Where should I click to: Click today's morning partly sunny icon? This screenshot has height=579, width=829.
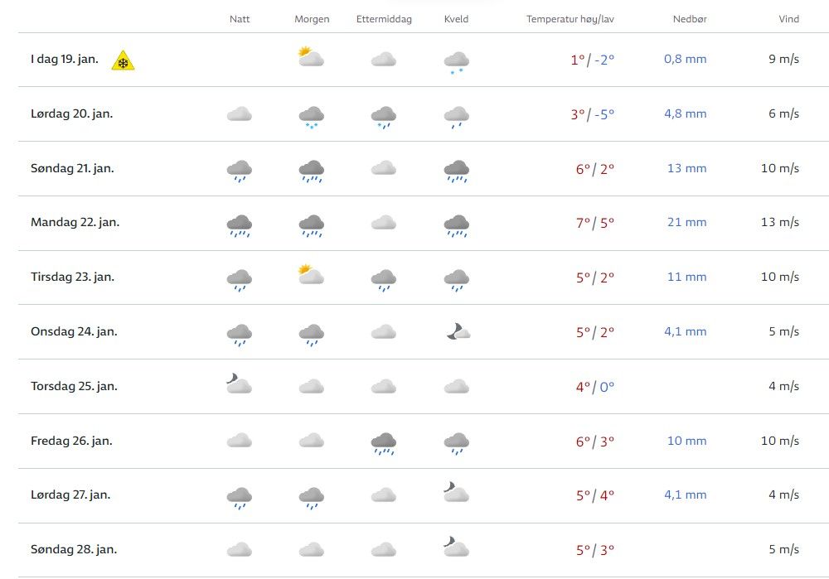click(311, 57)
